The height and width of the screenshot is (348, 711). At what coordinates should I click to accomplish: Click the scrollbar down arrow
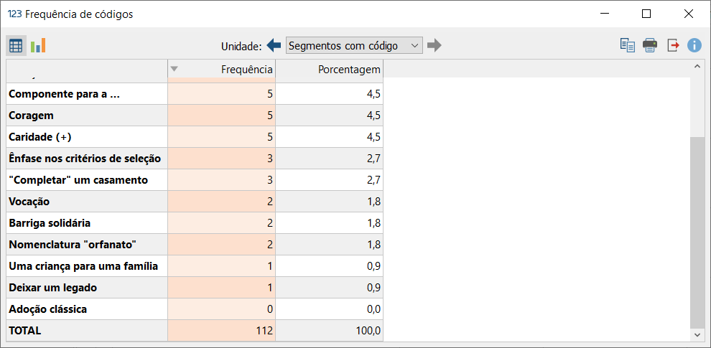click(697, 334)
